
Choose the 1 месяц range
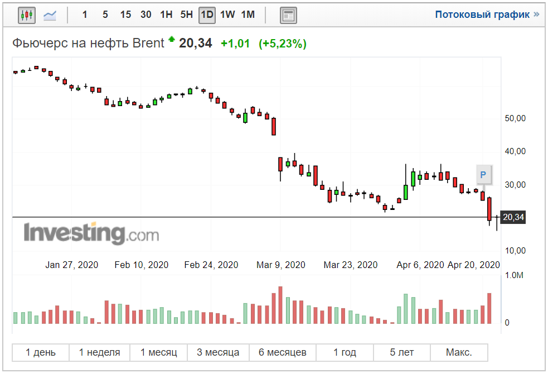[159, 352]
